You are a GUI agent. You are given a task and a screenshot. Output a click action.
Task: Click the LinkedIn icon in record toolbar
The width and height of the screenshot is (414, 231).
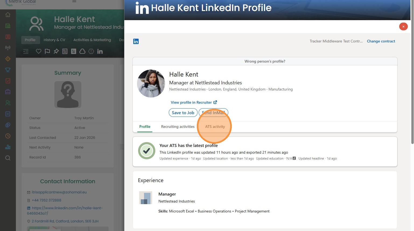point(100,51)
